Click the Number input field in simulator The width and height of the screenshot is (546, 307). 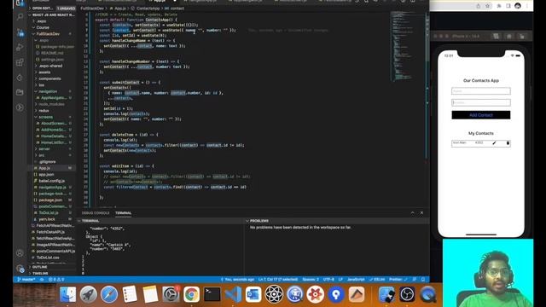pyautogui.click(x=481, y=102)
